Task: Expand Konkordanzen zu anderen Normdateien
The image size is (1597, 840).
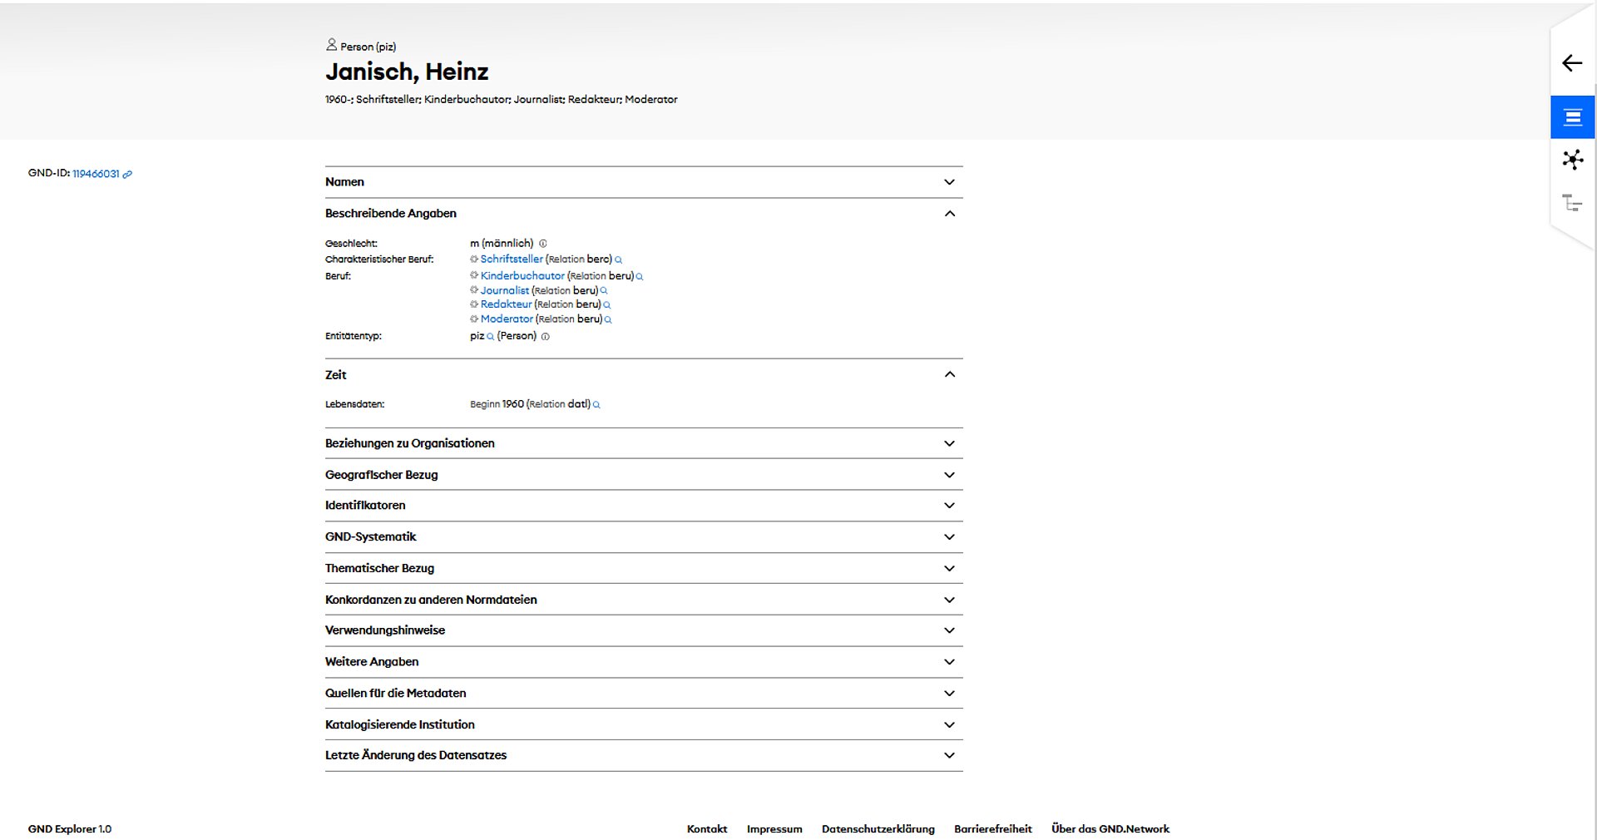Action: (644, 600)
